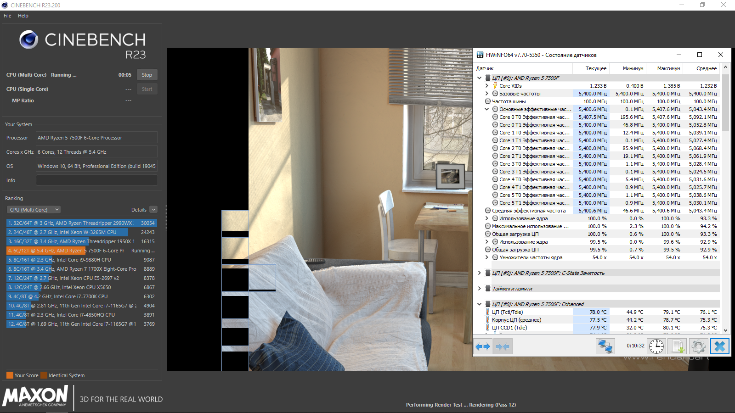Click the Processor field AMD Ryzen 5 7500F

coord(97,138)
